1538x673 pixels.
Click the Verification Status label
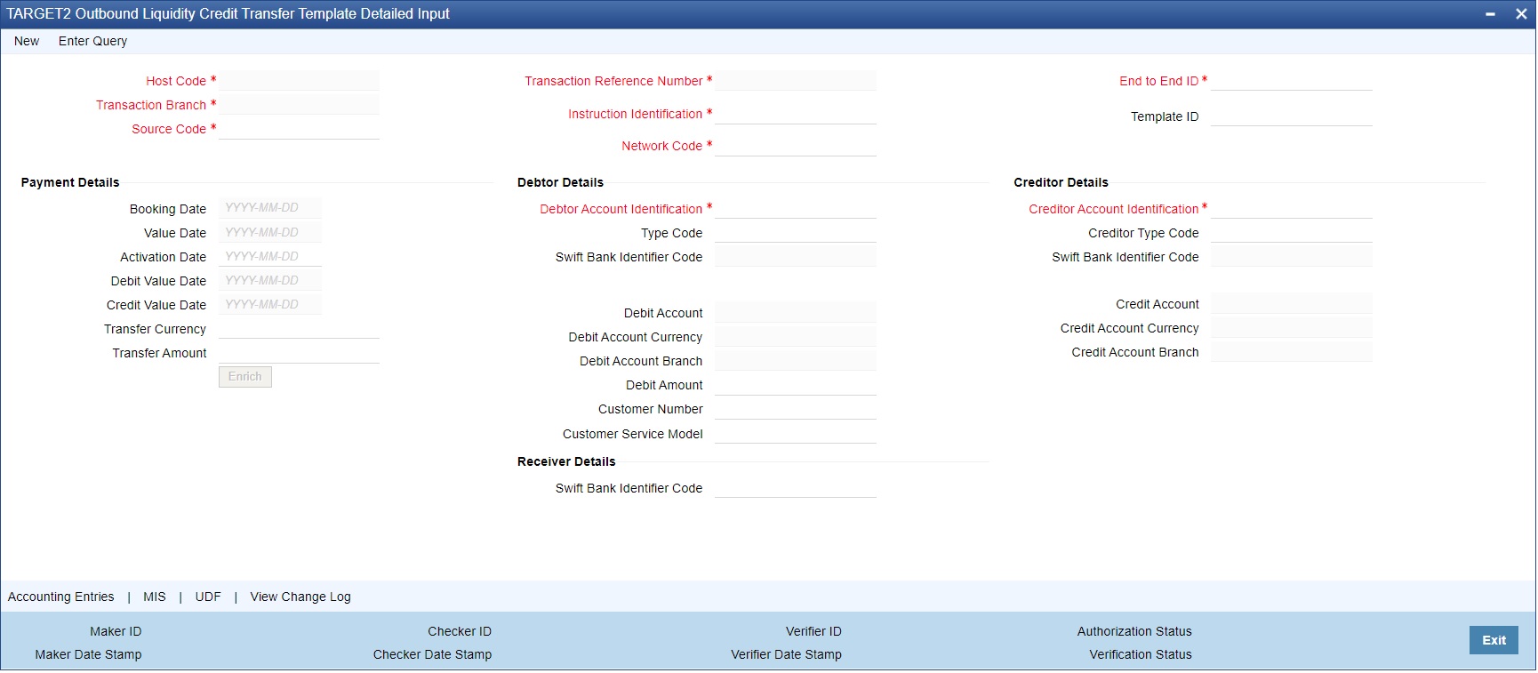(x=1141, y=654)
